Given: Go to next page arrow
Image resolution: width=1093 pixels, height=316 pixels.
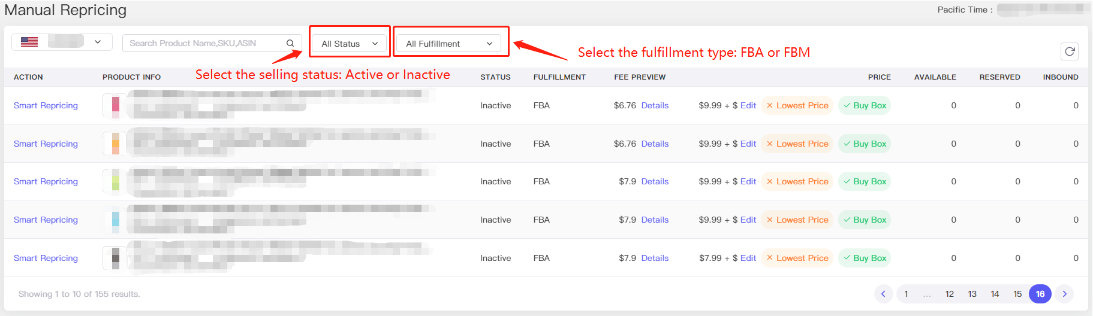Looking at the screenshot, I should 1064,294.
